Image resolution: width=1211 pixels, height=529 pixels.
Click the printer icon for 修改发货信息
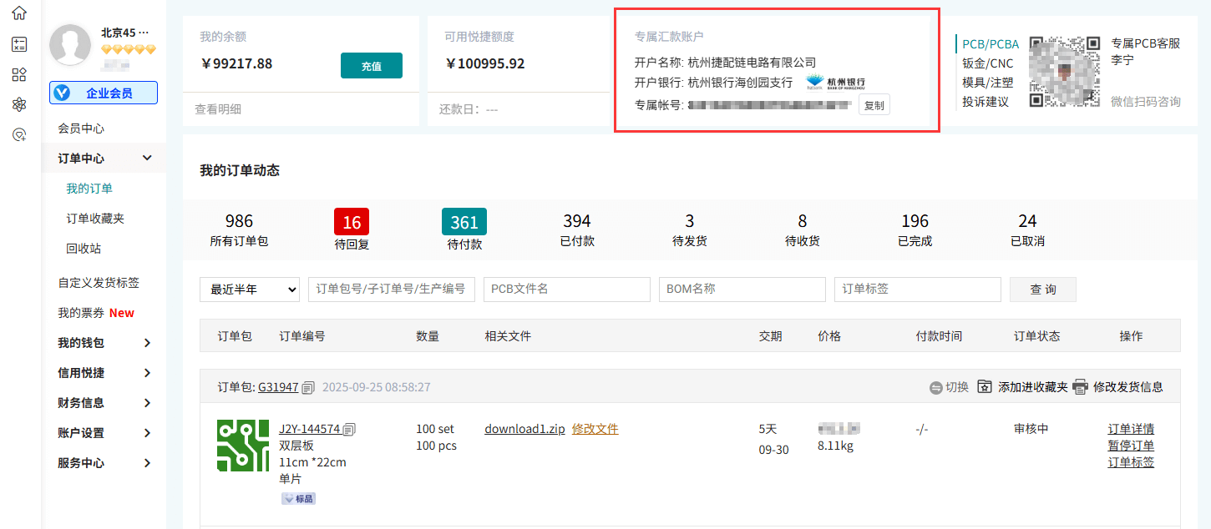click(1080, 387)
